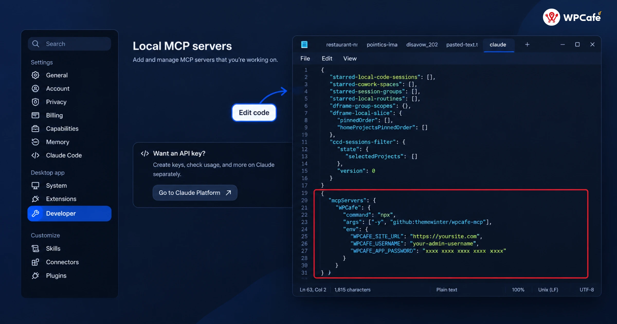
Task: Open the Account profile icon
Action: tap(35, 88)
